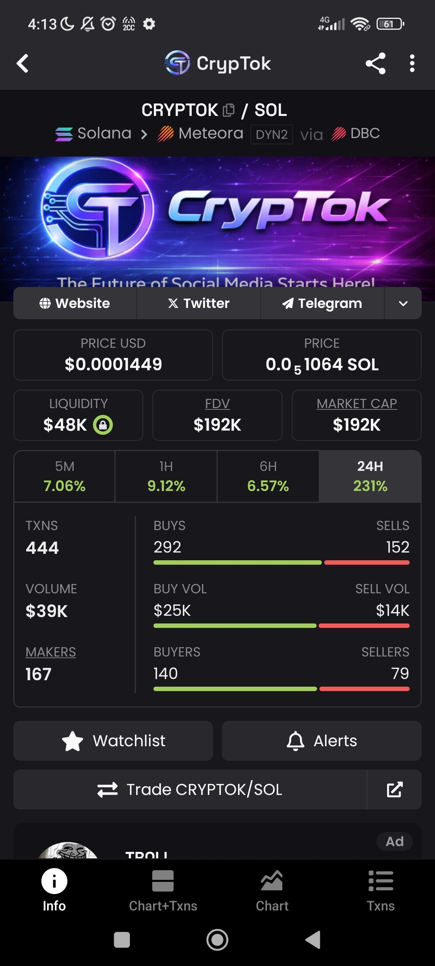The height and width of the screenshot is (966, 435).
Task: Switch to the Txns tab
Action: click(x=380, y=890)
